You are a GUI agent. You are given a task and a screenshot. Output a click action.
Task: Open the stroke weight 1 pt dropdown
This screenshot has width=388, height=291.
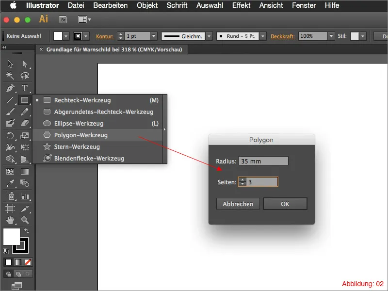154,36
